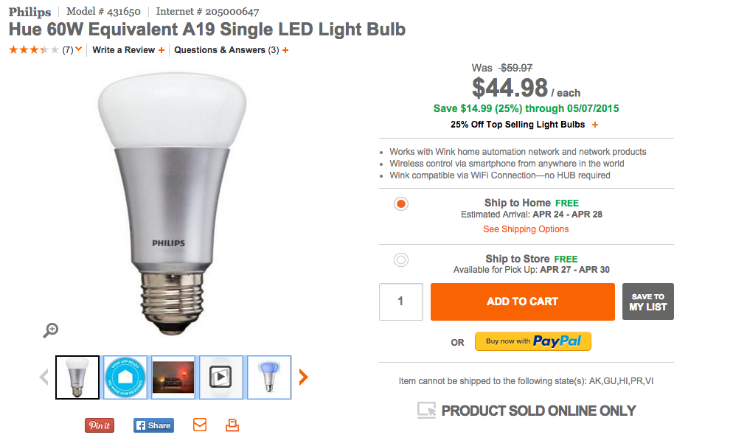Select the Ship to Home radio button

pos(401,204)
